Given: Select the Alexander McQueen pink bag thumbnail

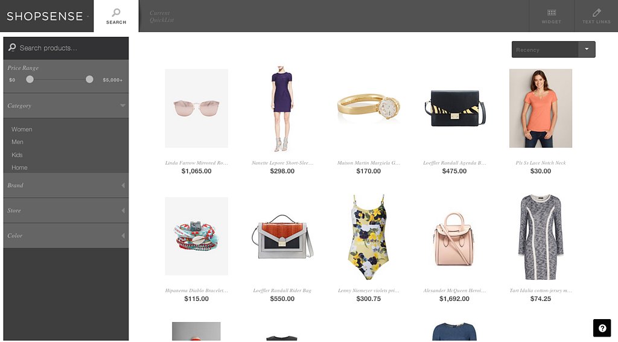Looking at the screenshot, I should coord(454,238).
